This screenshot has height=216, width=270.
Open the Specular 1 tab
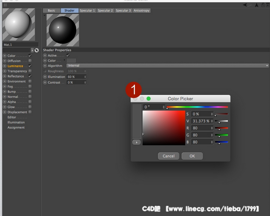(x=87, y=11)
